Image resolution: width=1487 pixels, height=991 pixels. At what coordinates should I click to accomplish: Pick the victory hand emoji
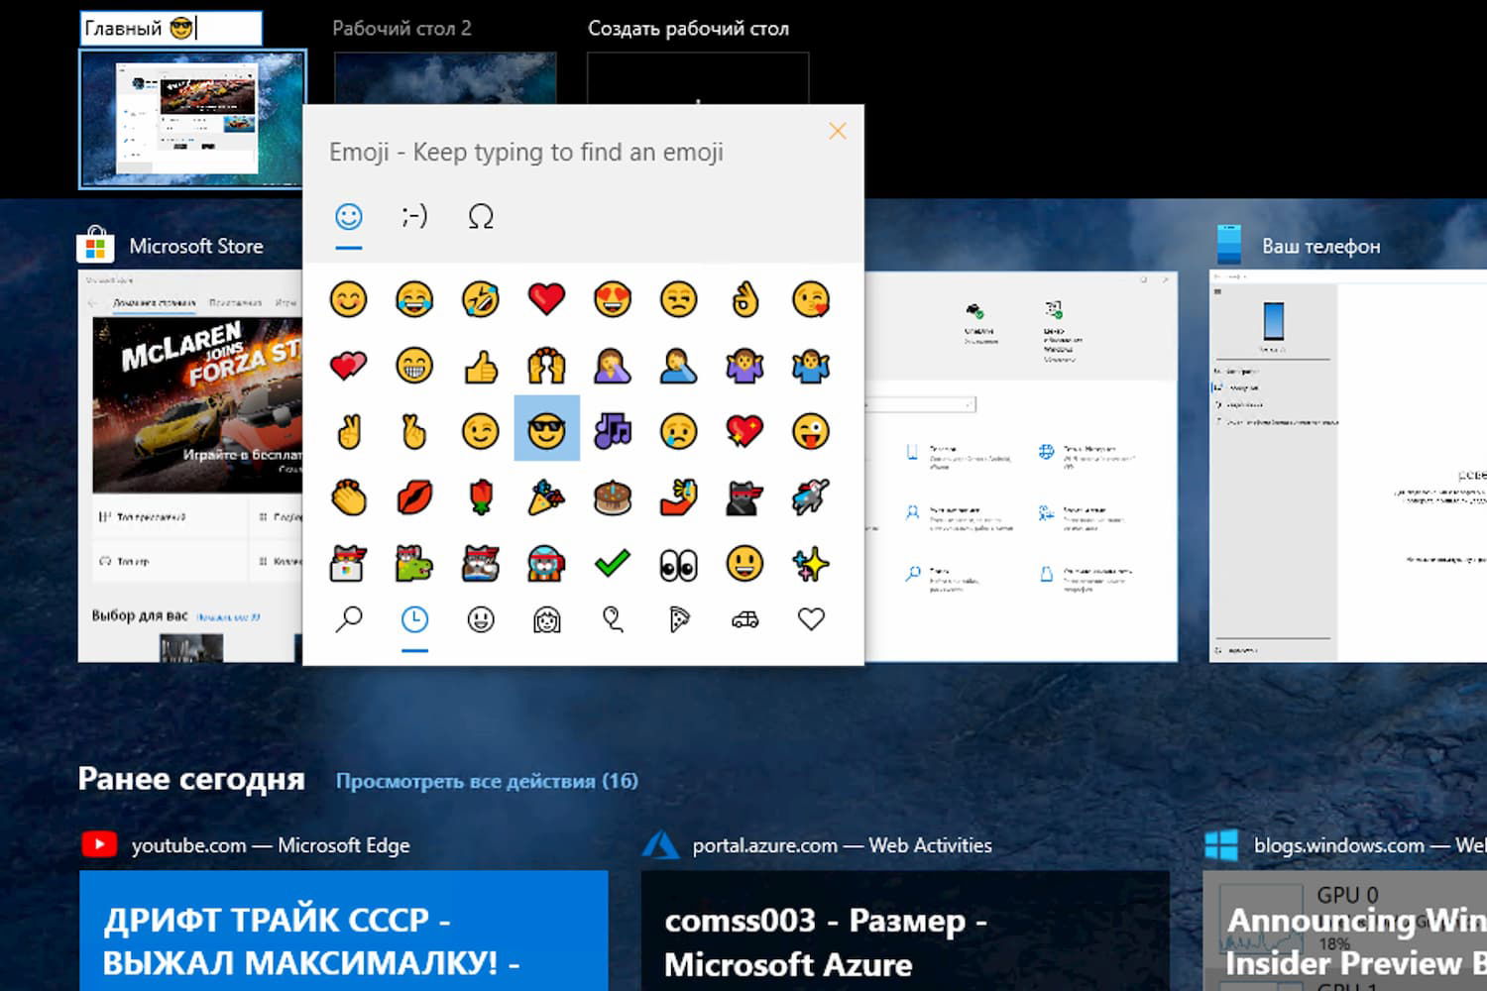pos(348,431)
